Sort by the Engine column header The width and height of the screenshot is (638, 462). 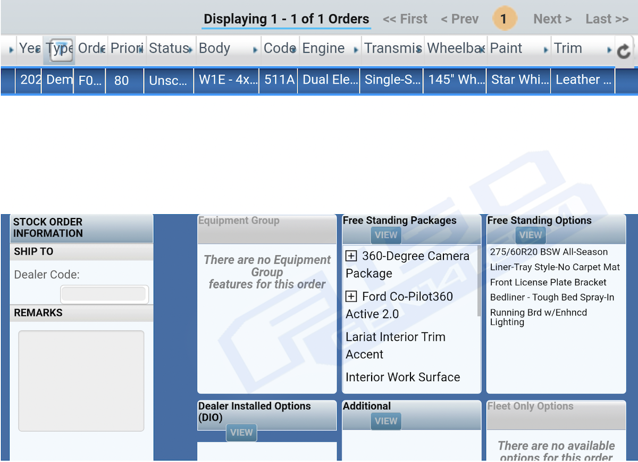[x=323, y=48]
